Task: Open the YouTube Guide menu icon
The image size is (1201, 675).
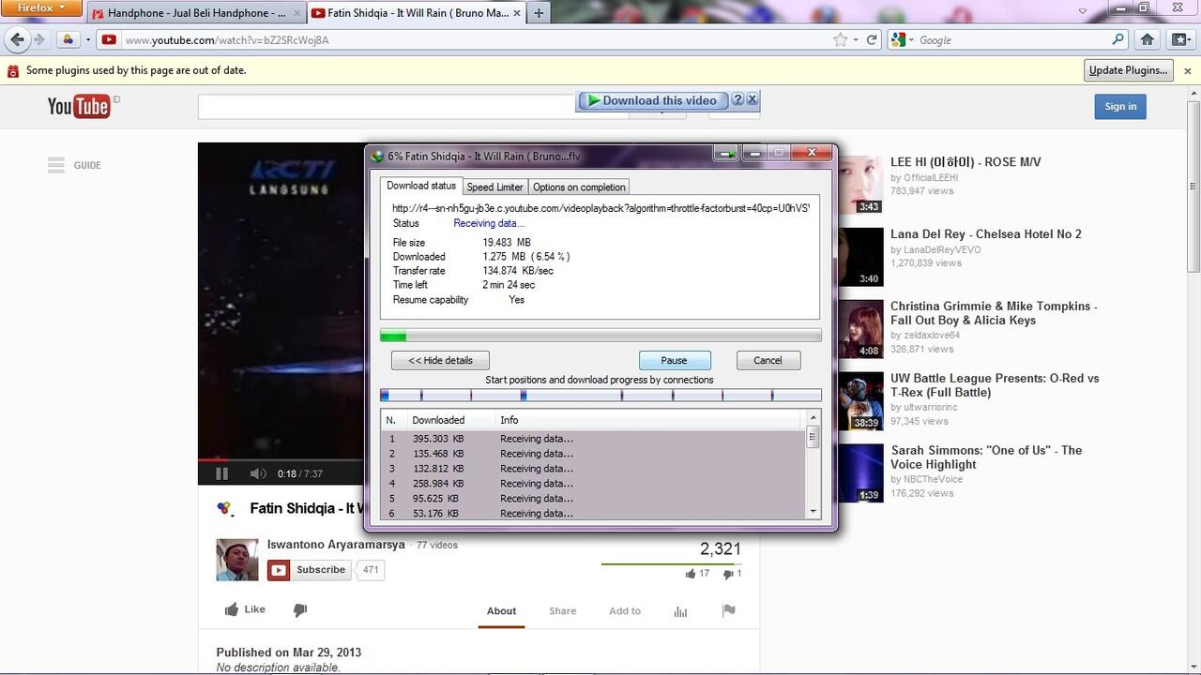Action: coord(56,165)
